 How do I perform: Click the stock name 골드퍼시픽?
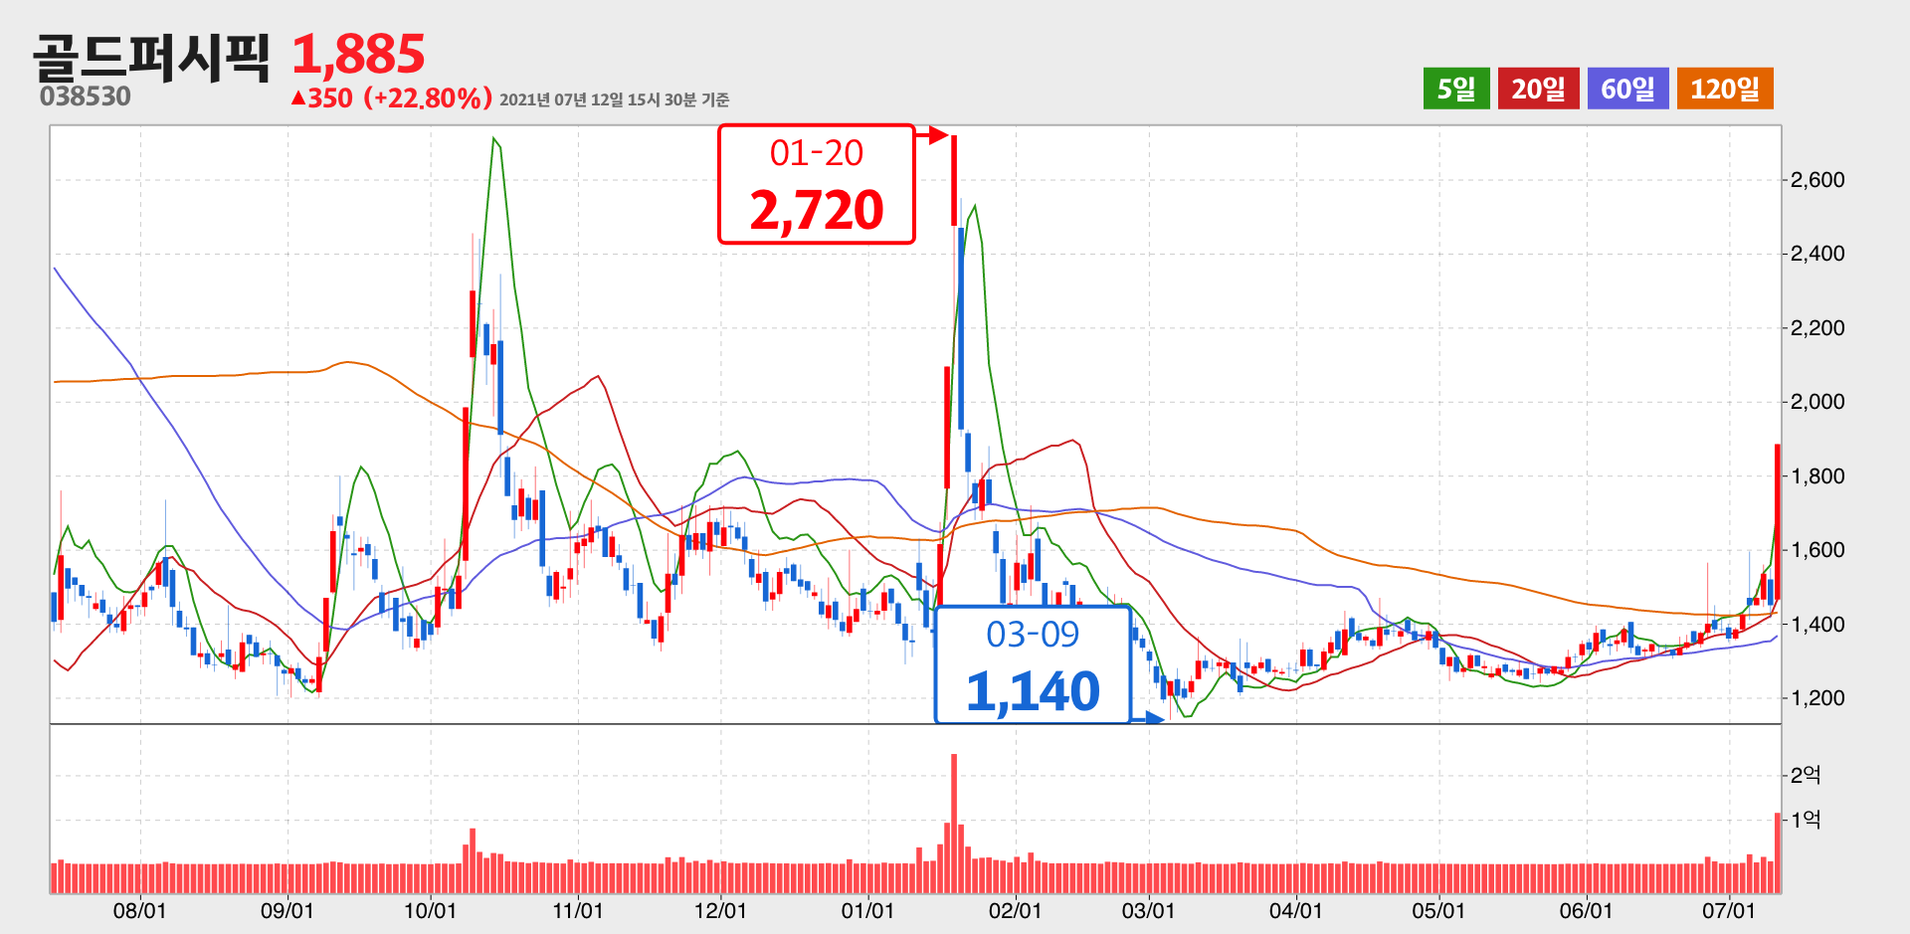pos(151,57)
